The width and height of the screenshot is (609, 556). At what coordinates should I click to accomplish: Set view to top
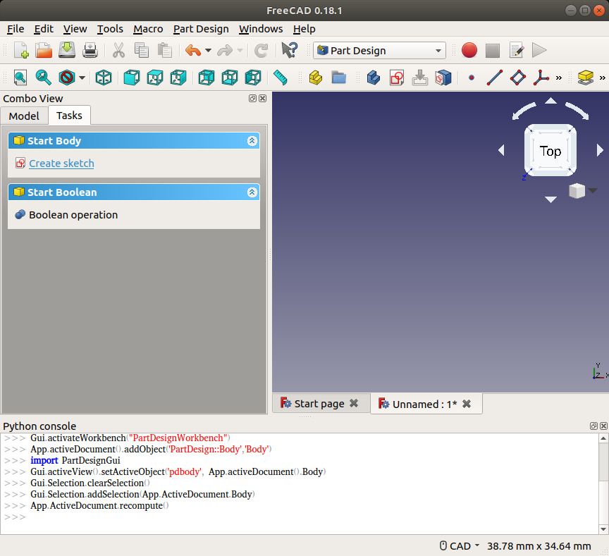click(155, 78)
